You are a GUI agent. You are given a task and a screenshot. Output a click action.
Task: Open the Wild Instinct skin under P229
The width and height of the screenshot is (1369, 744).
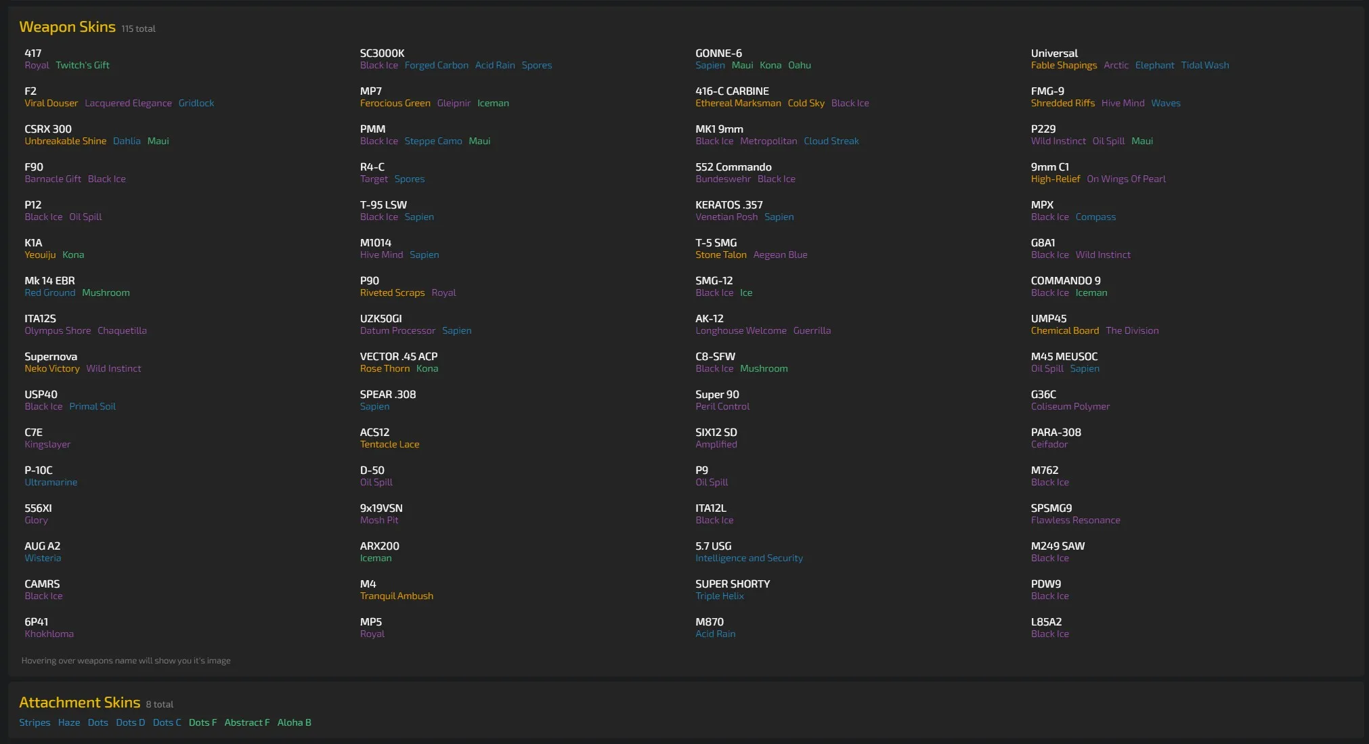coord(1057,141)
